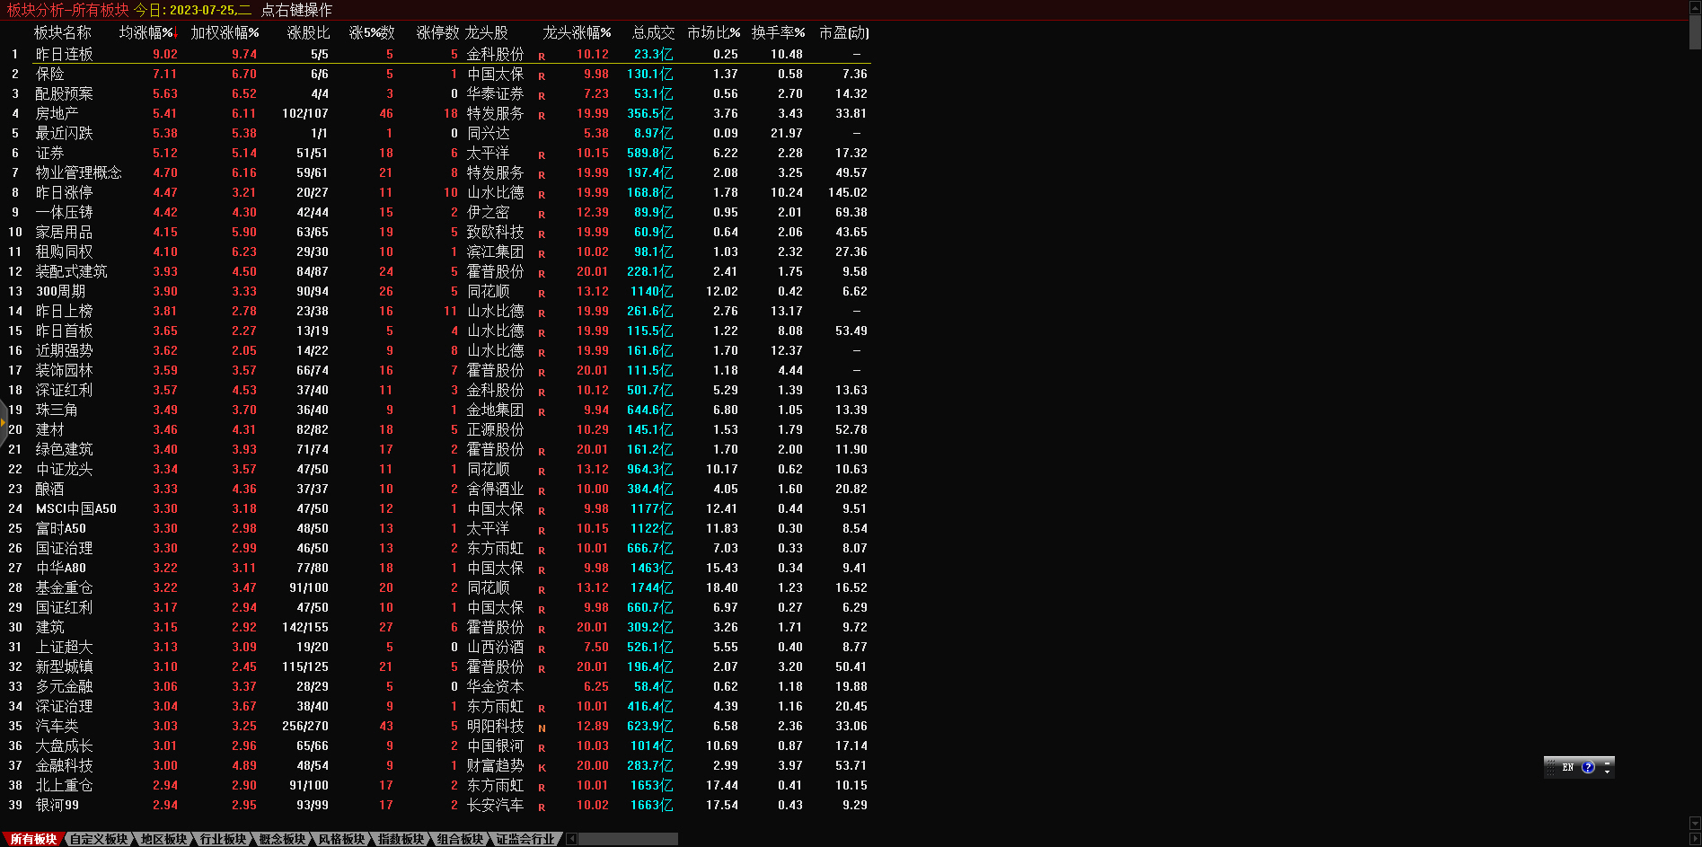
Task: Open the 概念板块 tab
Action: click(x=282, y=839)
